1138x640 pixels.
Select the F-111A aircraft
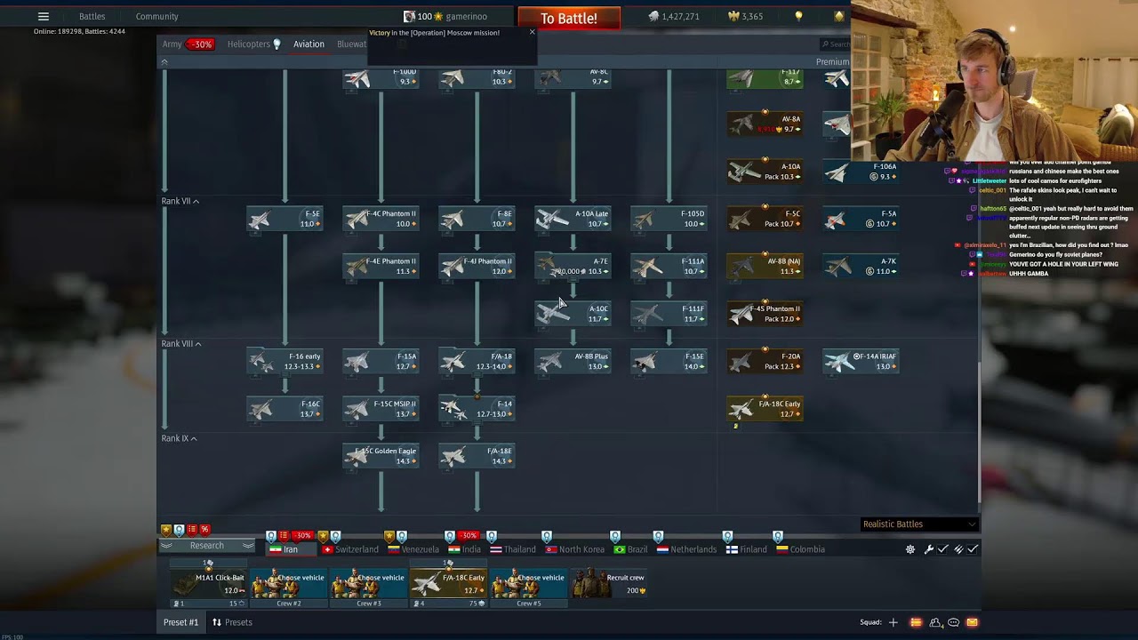pyautogui.click(x=669, y=266)
